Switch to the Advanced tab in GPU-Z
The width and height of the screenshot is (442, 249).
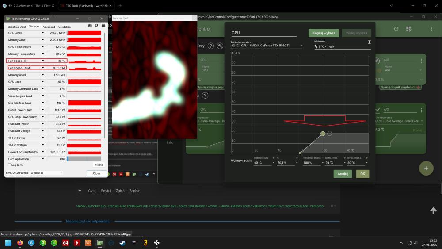tap(49, 27)
